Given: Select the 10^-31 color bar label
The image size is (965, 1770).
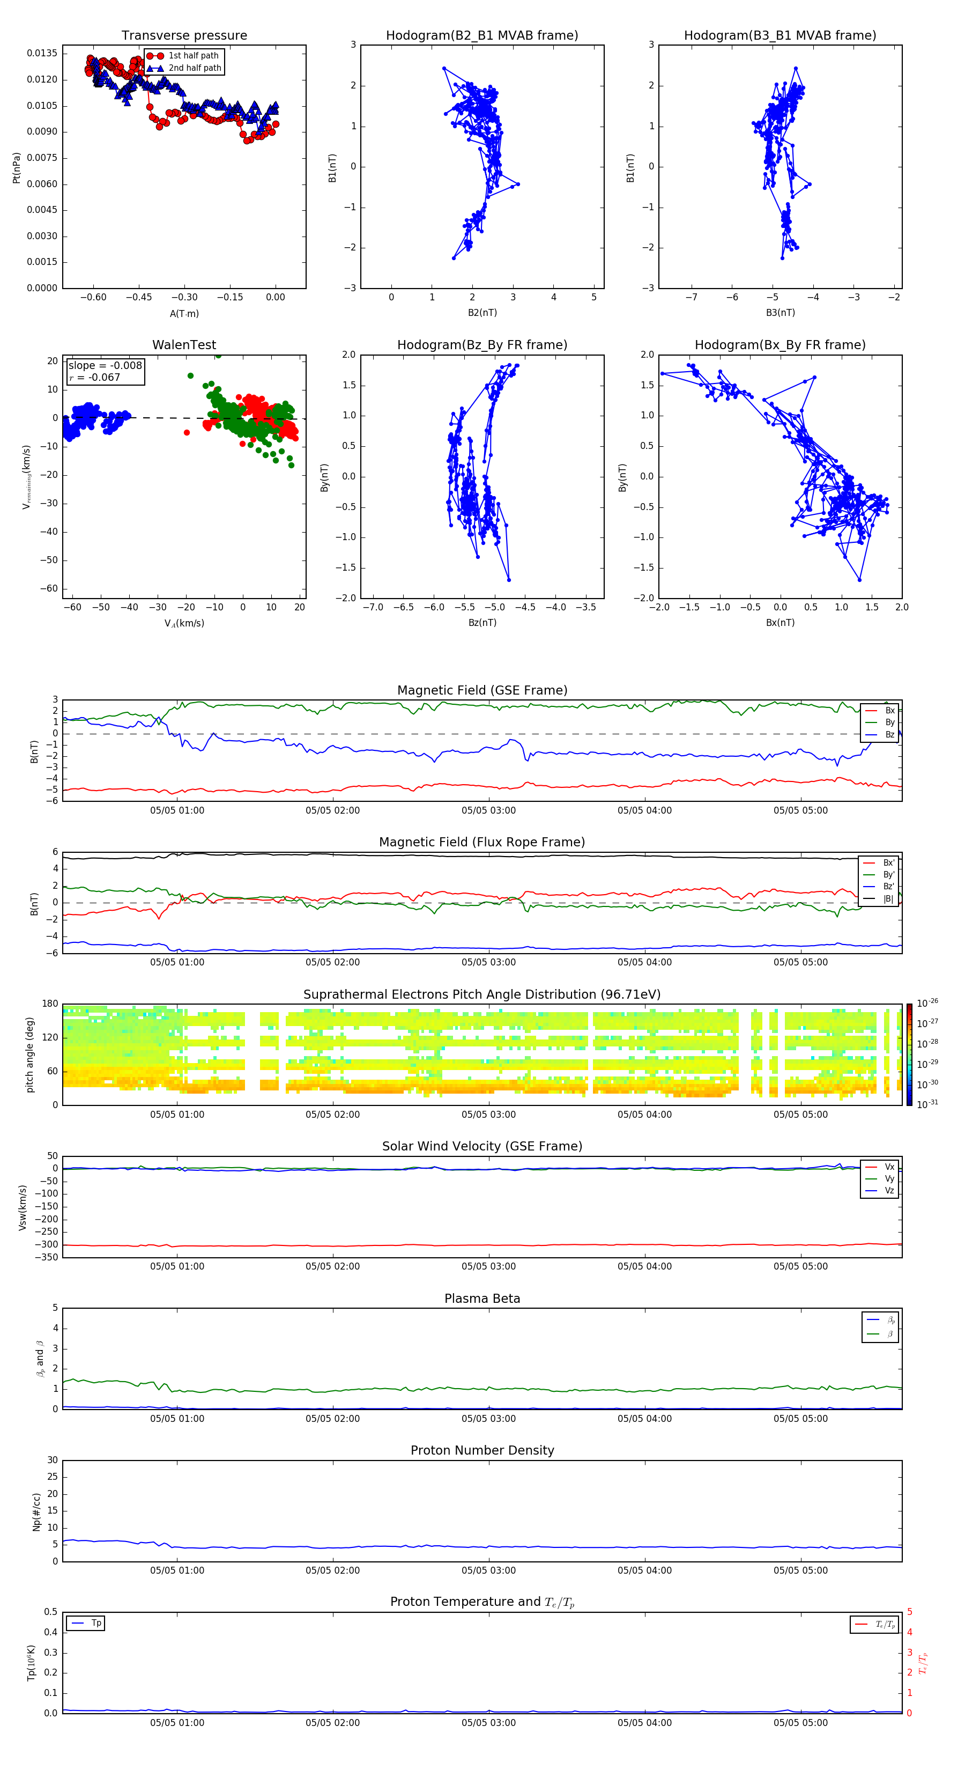Looking at the screenshot, I should point(927,1104).
